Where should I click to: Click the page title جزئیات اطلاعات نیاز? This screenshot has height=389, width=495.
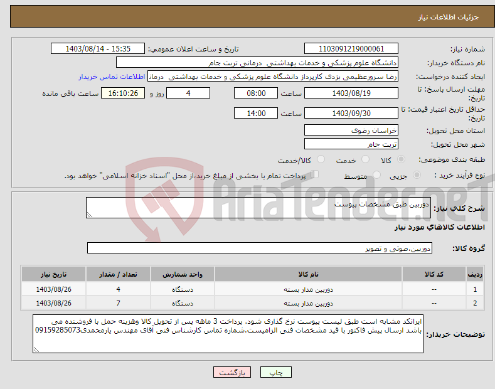click(x=449, y=17)
